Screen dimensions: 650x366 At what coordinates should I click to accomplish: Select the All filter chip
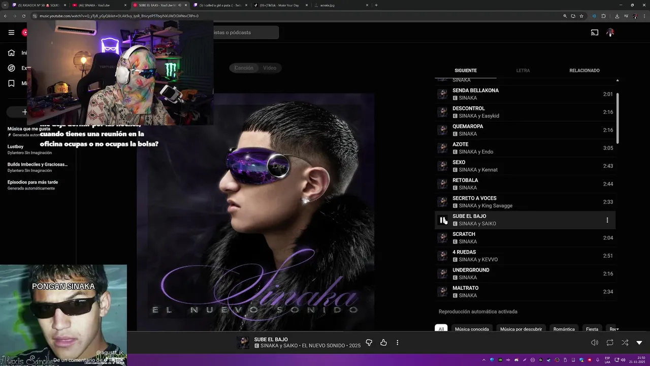point(441,329)
